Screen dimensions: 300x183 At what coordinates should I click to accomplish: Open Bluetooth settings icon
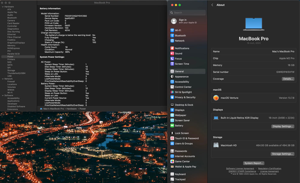[172, 36]
